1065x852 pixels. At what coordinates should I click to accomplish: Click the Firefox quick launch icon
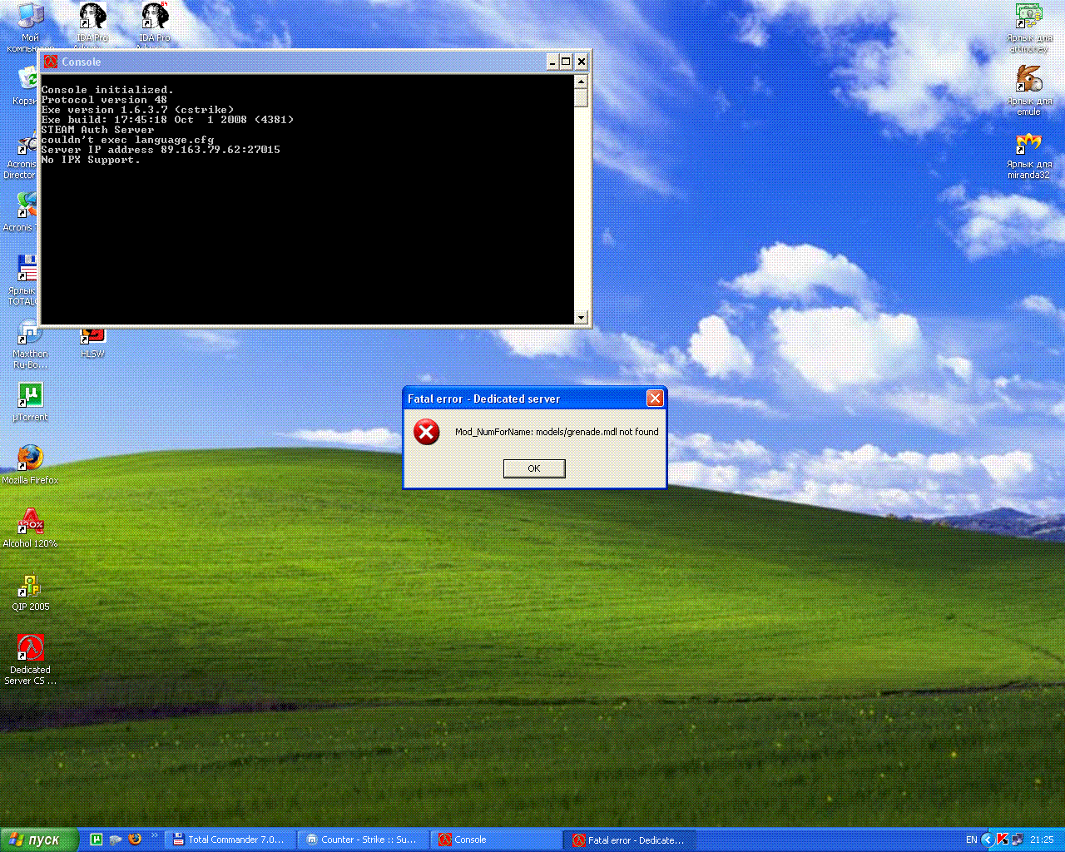pos(135,840)
